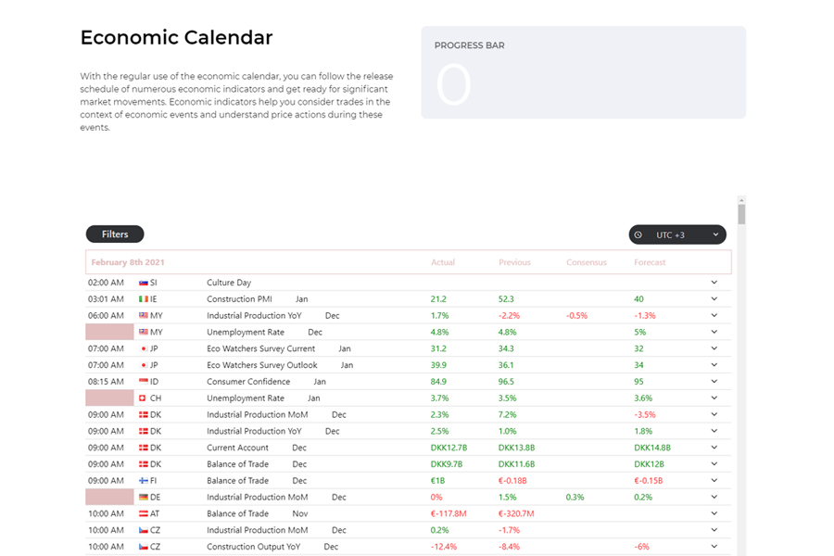Click the Forecast column header
This screenshot has width=834, height=556.
coord(650,262)
